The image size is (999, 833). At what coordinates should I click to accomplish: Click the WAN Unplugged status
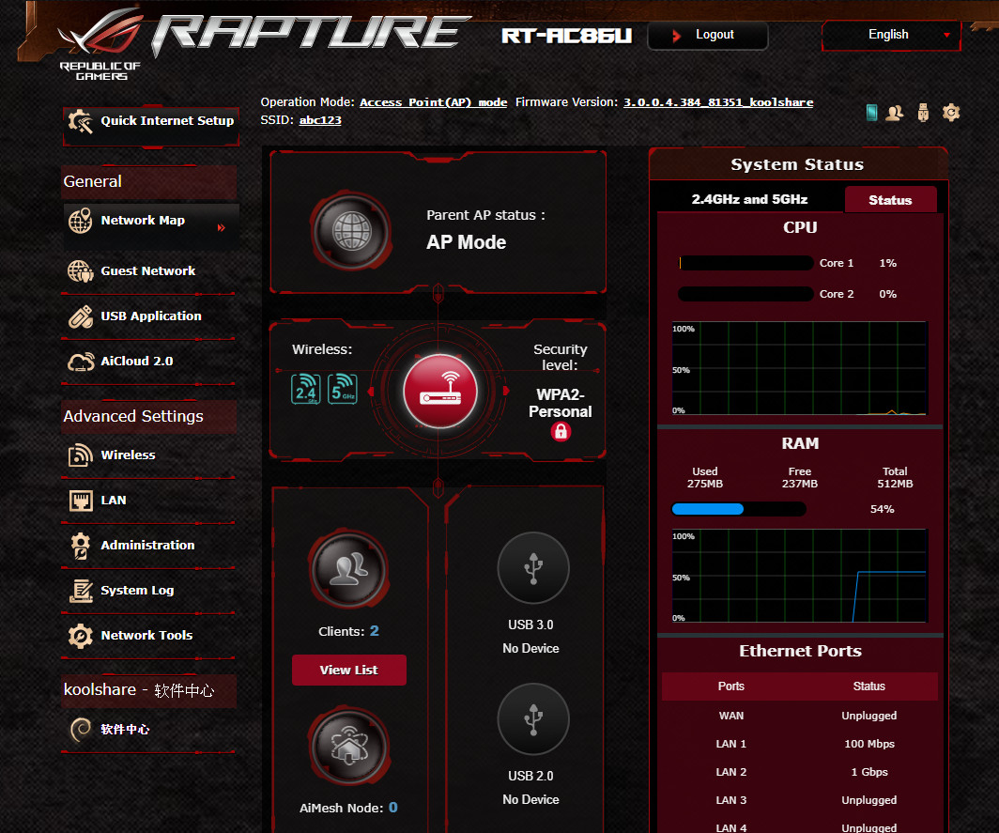pos(869,716)
